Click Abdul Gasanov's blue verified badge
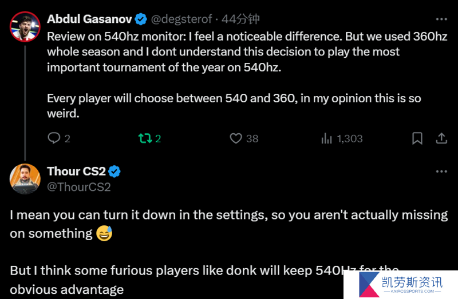Screen dimensions: 458x299 click(x=141, y=19)
